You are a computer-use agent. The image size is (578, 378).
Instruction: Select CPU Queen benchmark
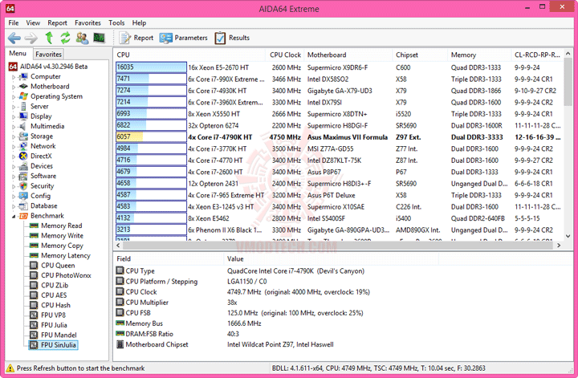58,266
